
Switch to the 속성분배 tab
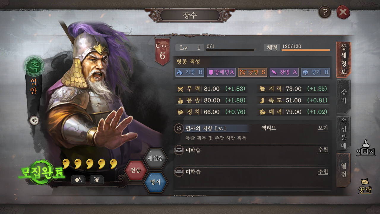click(x=343, y=133)
